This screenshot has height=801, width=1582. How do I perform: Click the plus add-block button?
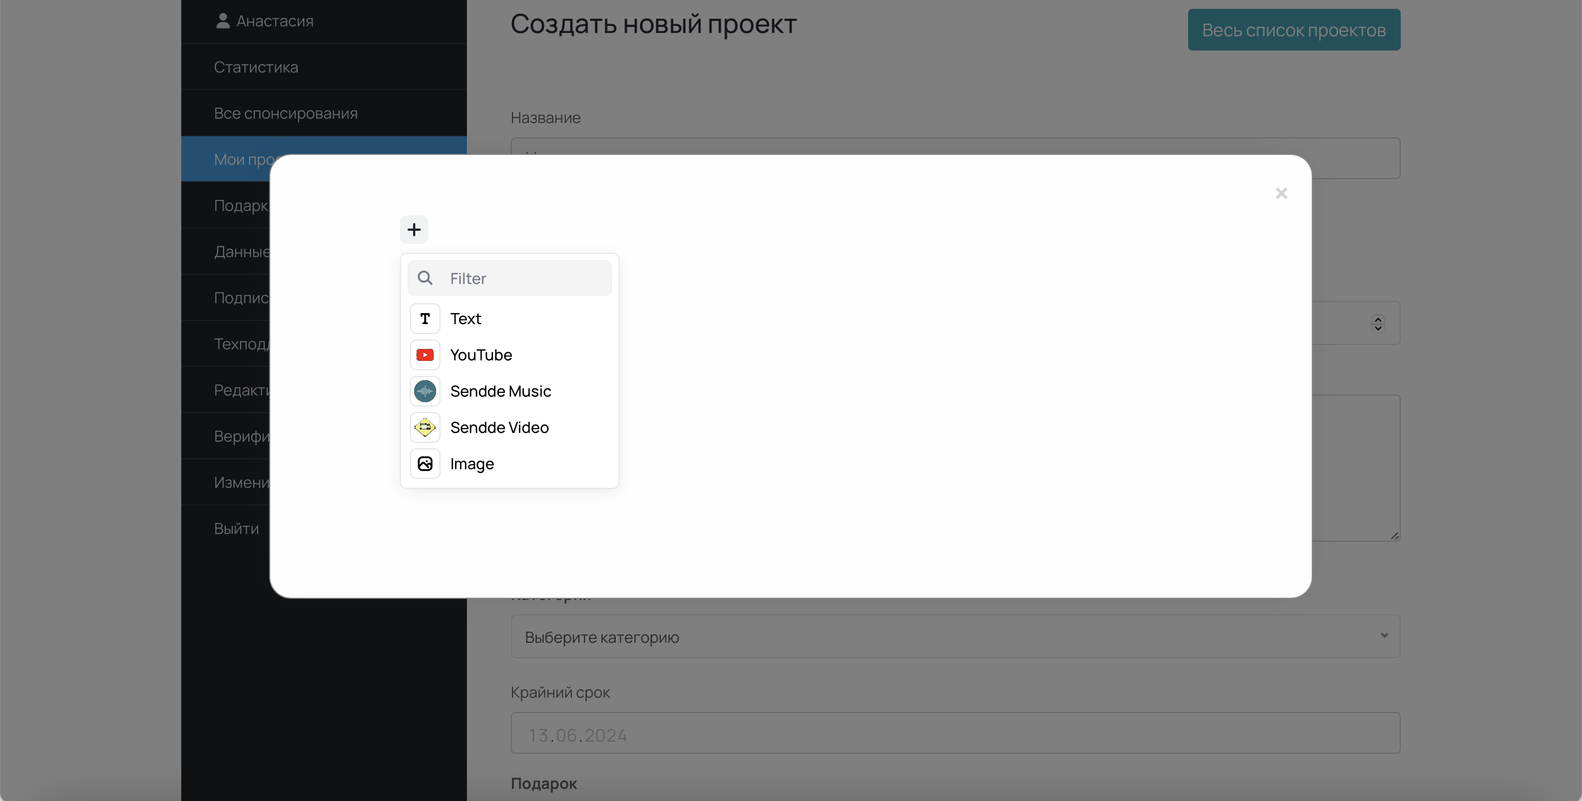[414, 230]
